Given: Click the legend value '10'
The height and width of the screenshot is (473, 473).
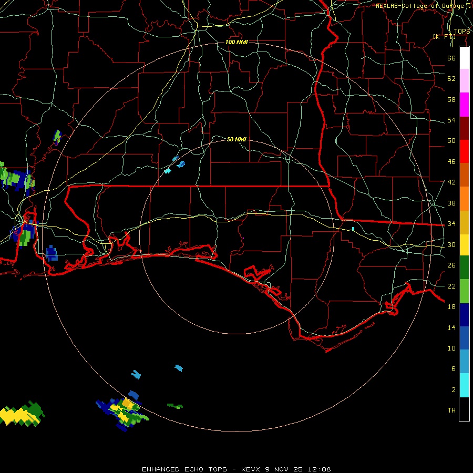Looking at the screenshot, I should (x=451, y=348).
